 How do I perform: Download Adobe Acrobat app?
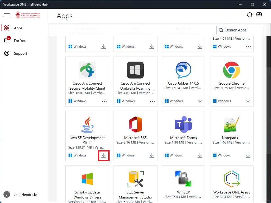(x=103, y=47)
